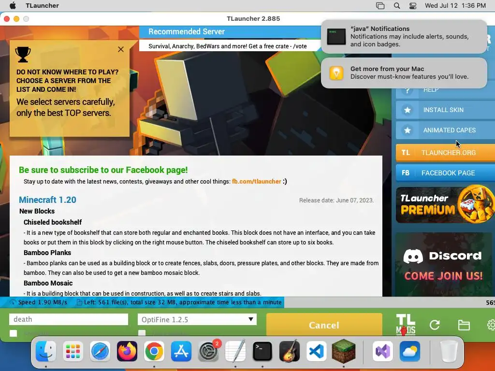The image size is (495, 371).
Task: Open the game folder icon
Action: tap(464, 325)
